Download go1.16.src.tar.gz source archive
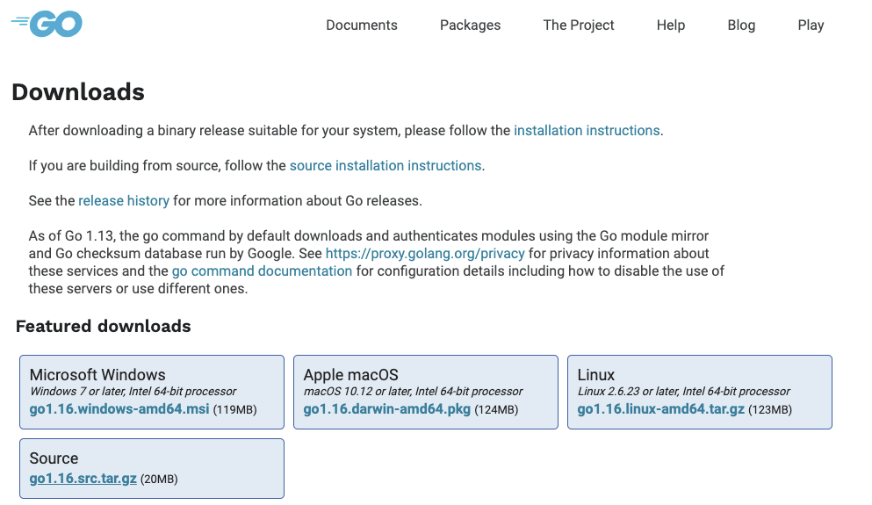This screenshot has width=872, height=505. coord(83,479)
